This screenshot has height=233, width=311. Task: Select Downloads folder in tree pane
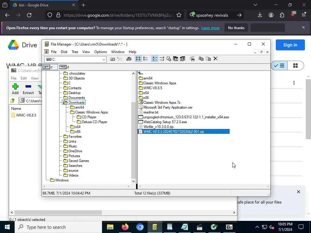coord(74,103)
